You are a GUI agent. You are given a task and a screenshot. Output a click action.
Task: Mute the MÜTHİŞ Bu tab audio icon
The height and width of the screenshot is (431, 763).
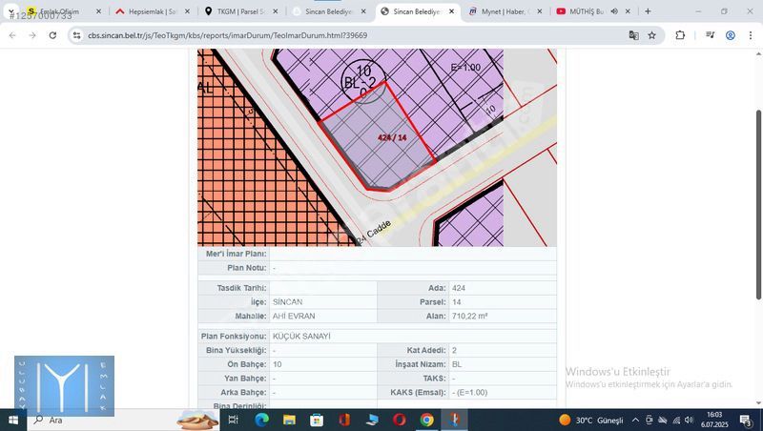point(614,11)
